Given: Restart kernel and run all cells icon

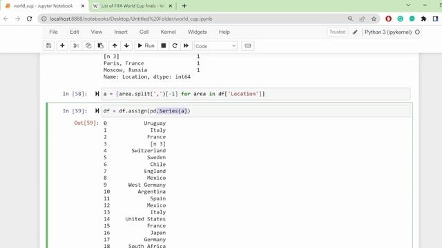Looking at the screenshot, I should [x=186, y=46].
